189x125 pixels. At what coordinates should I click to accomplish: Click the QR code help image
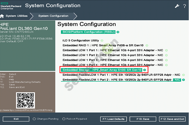25,100
